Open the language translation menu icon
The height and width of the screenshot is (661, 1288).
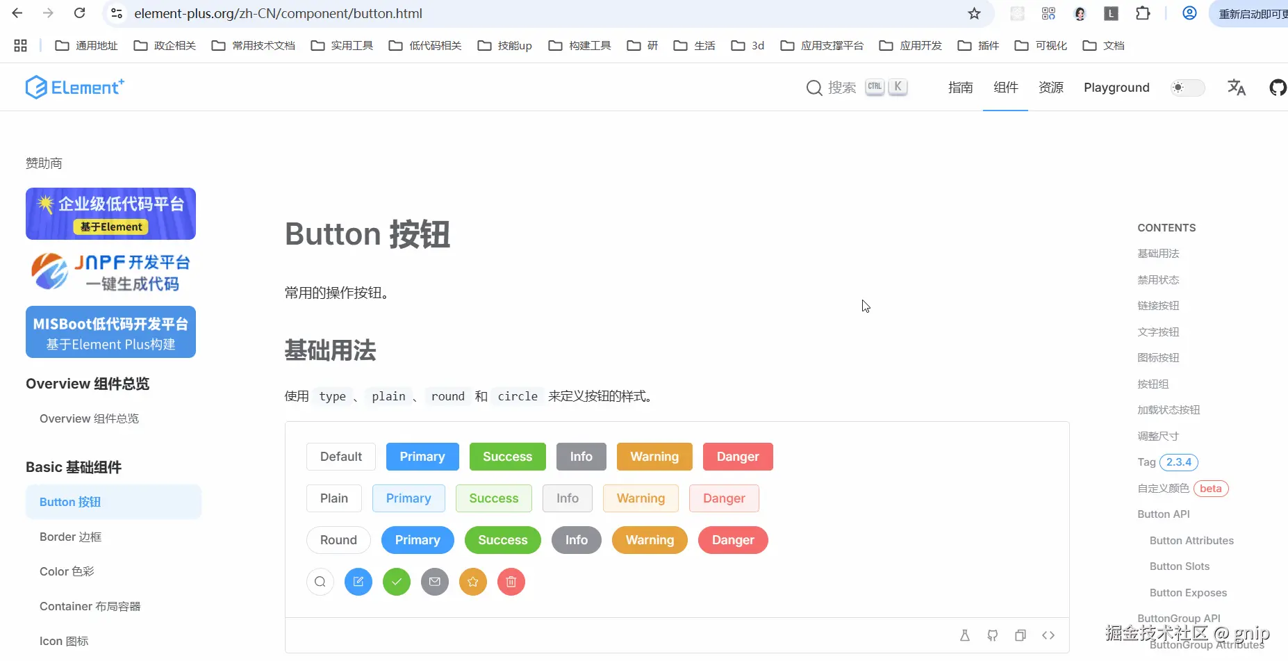pos(1237,88)
